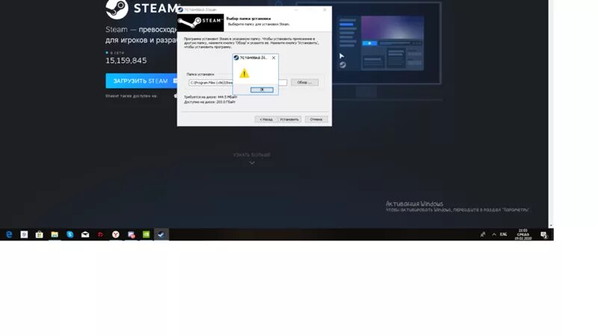This screenshot has width=598, height=336.
Task: Click the Обзор browse button
Action: pyautogui.click(x=304, y=82)
